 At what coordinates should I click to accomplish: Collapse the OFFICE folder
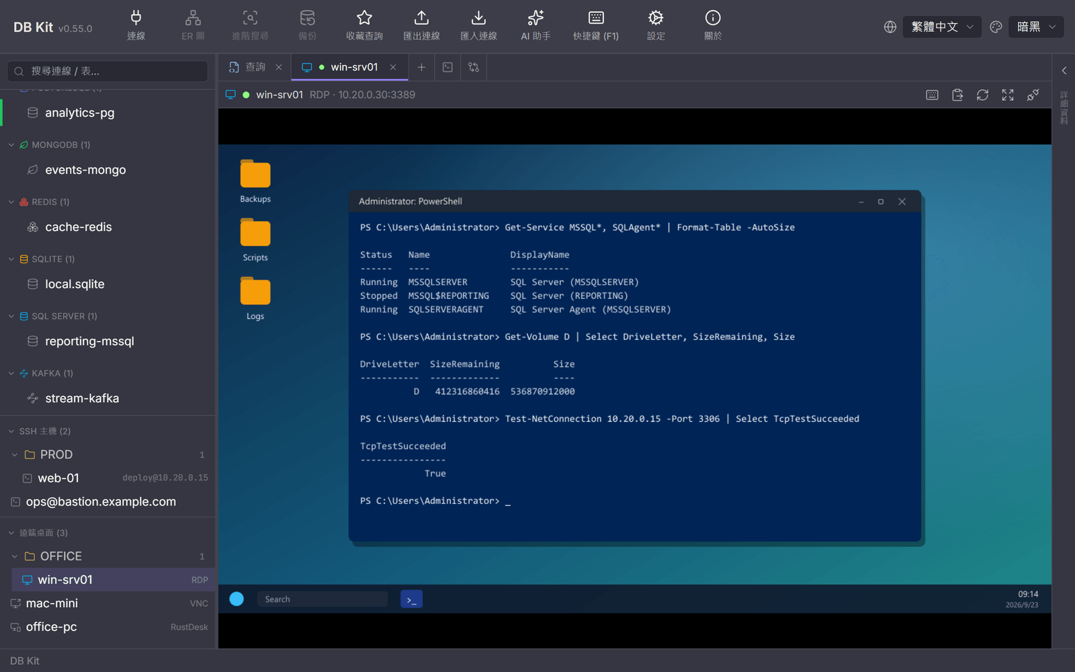[x=15, y=556]
